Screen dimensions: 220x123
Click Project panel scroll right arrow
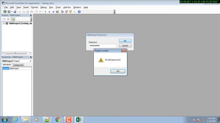click(30, 53)
